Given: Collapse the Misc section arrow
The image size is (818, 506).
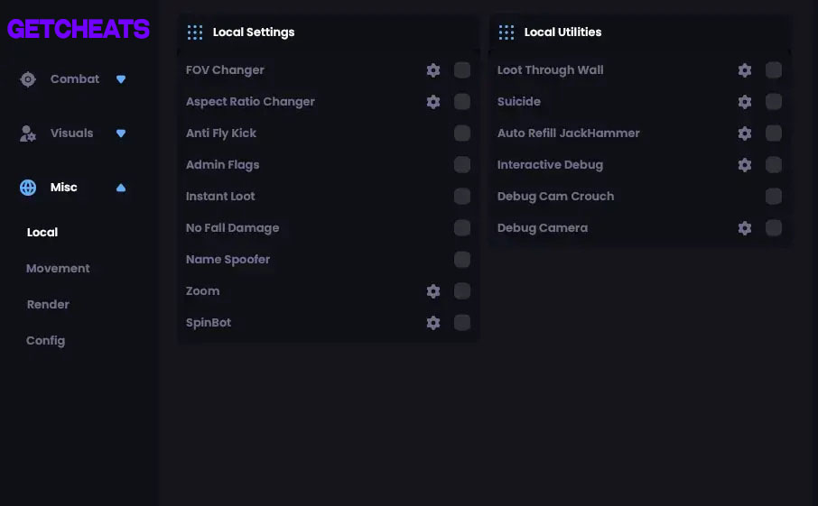Looking at the screenshot, I should point(121,188).
